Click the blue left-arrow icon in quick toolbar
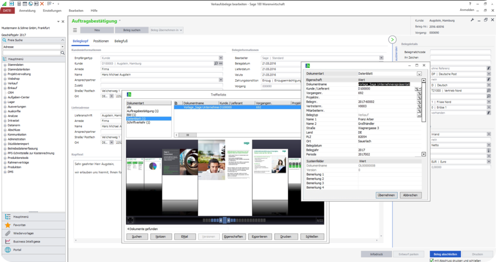 pos(12,4)
